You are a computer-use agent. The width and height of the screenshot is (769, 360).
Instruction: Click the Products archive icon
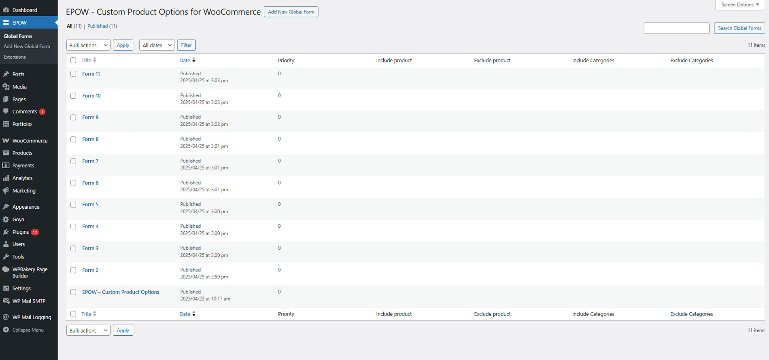pos(6,153)
